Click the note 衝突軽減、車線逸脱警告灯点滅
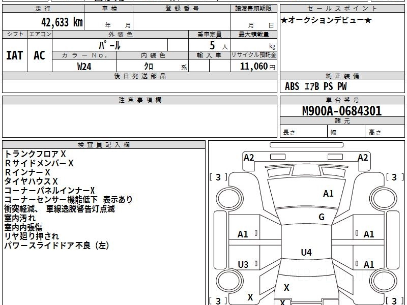 59,209
